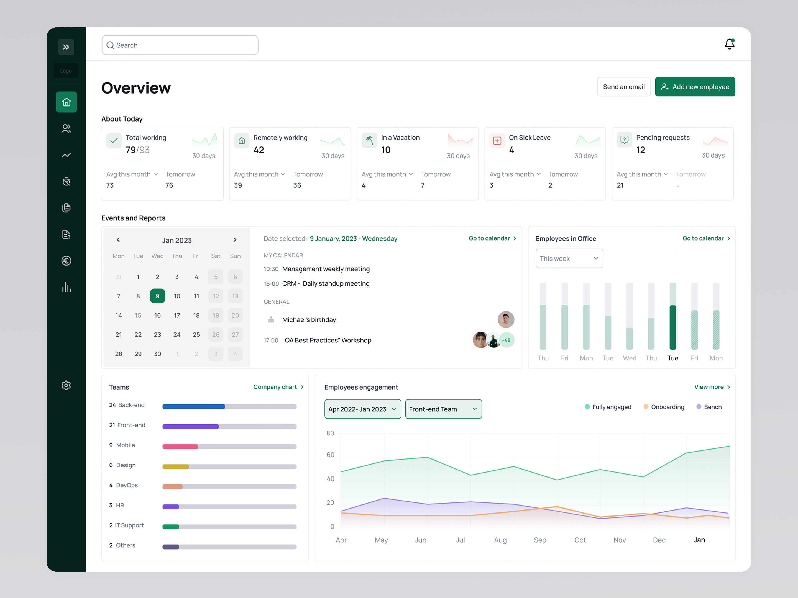Open the trend line analytics sidebar icon
The width and height of the screenshot is (798, 598).
(x=66, y=155)
